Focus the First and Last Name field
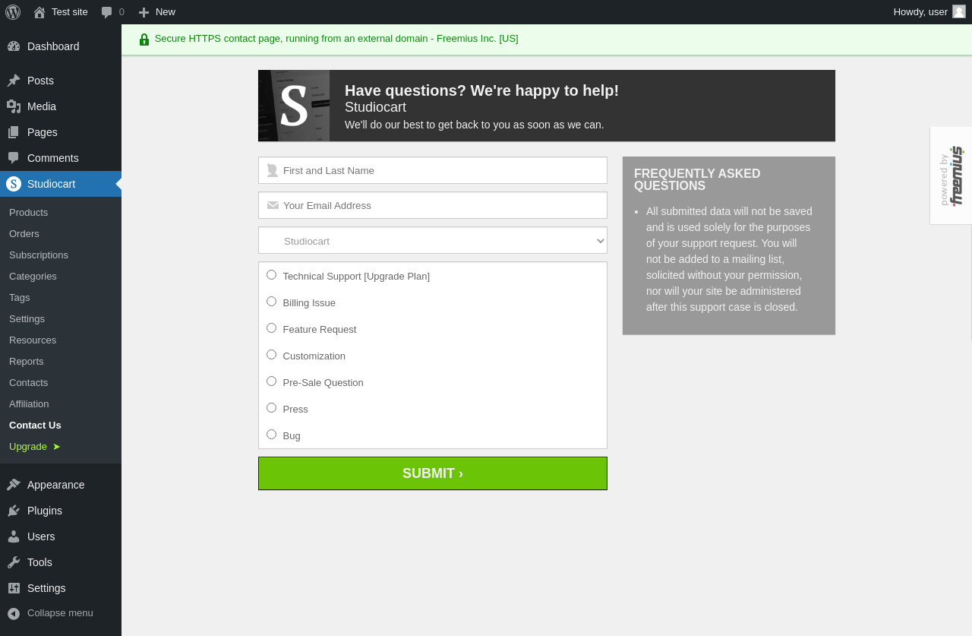972x636 pixels. 433,170
